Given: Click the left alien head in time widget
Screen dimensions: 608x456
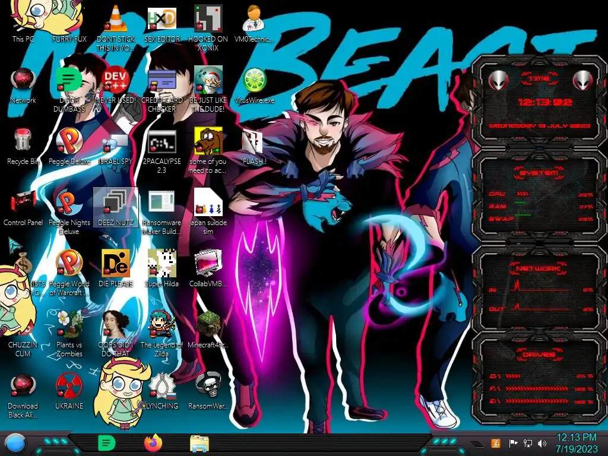Looking at the screenshot, I should (498, 81).
